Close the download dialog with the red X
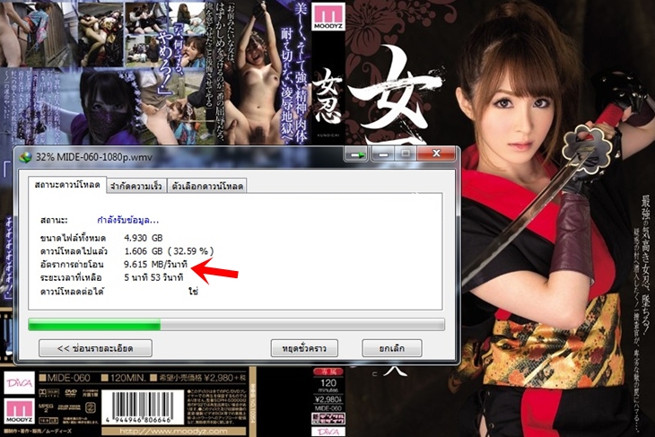655x437 pixels. pos(436,153)
